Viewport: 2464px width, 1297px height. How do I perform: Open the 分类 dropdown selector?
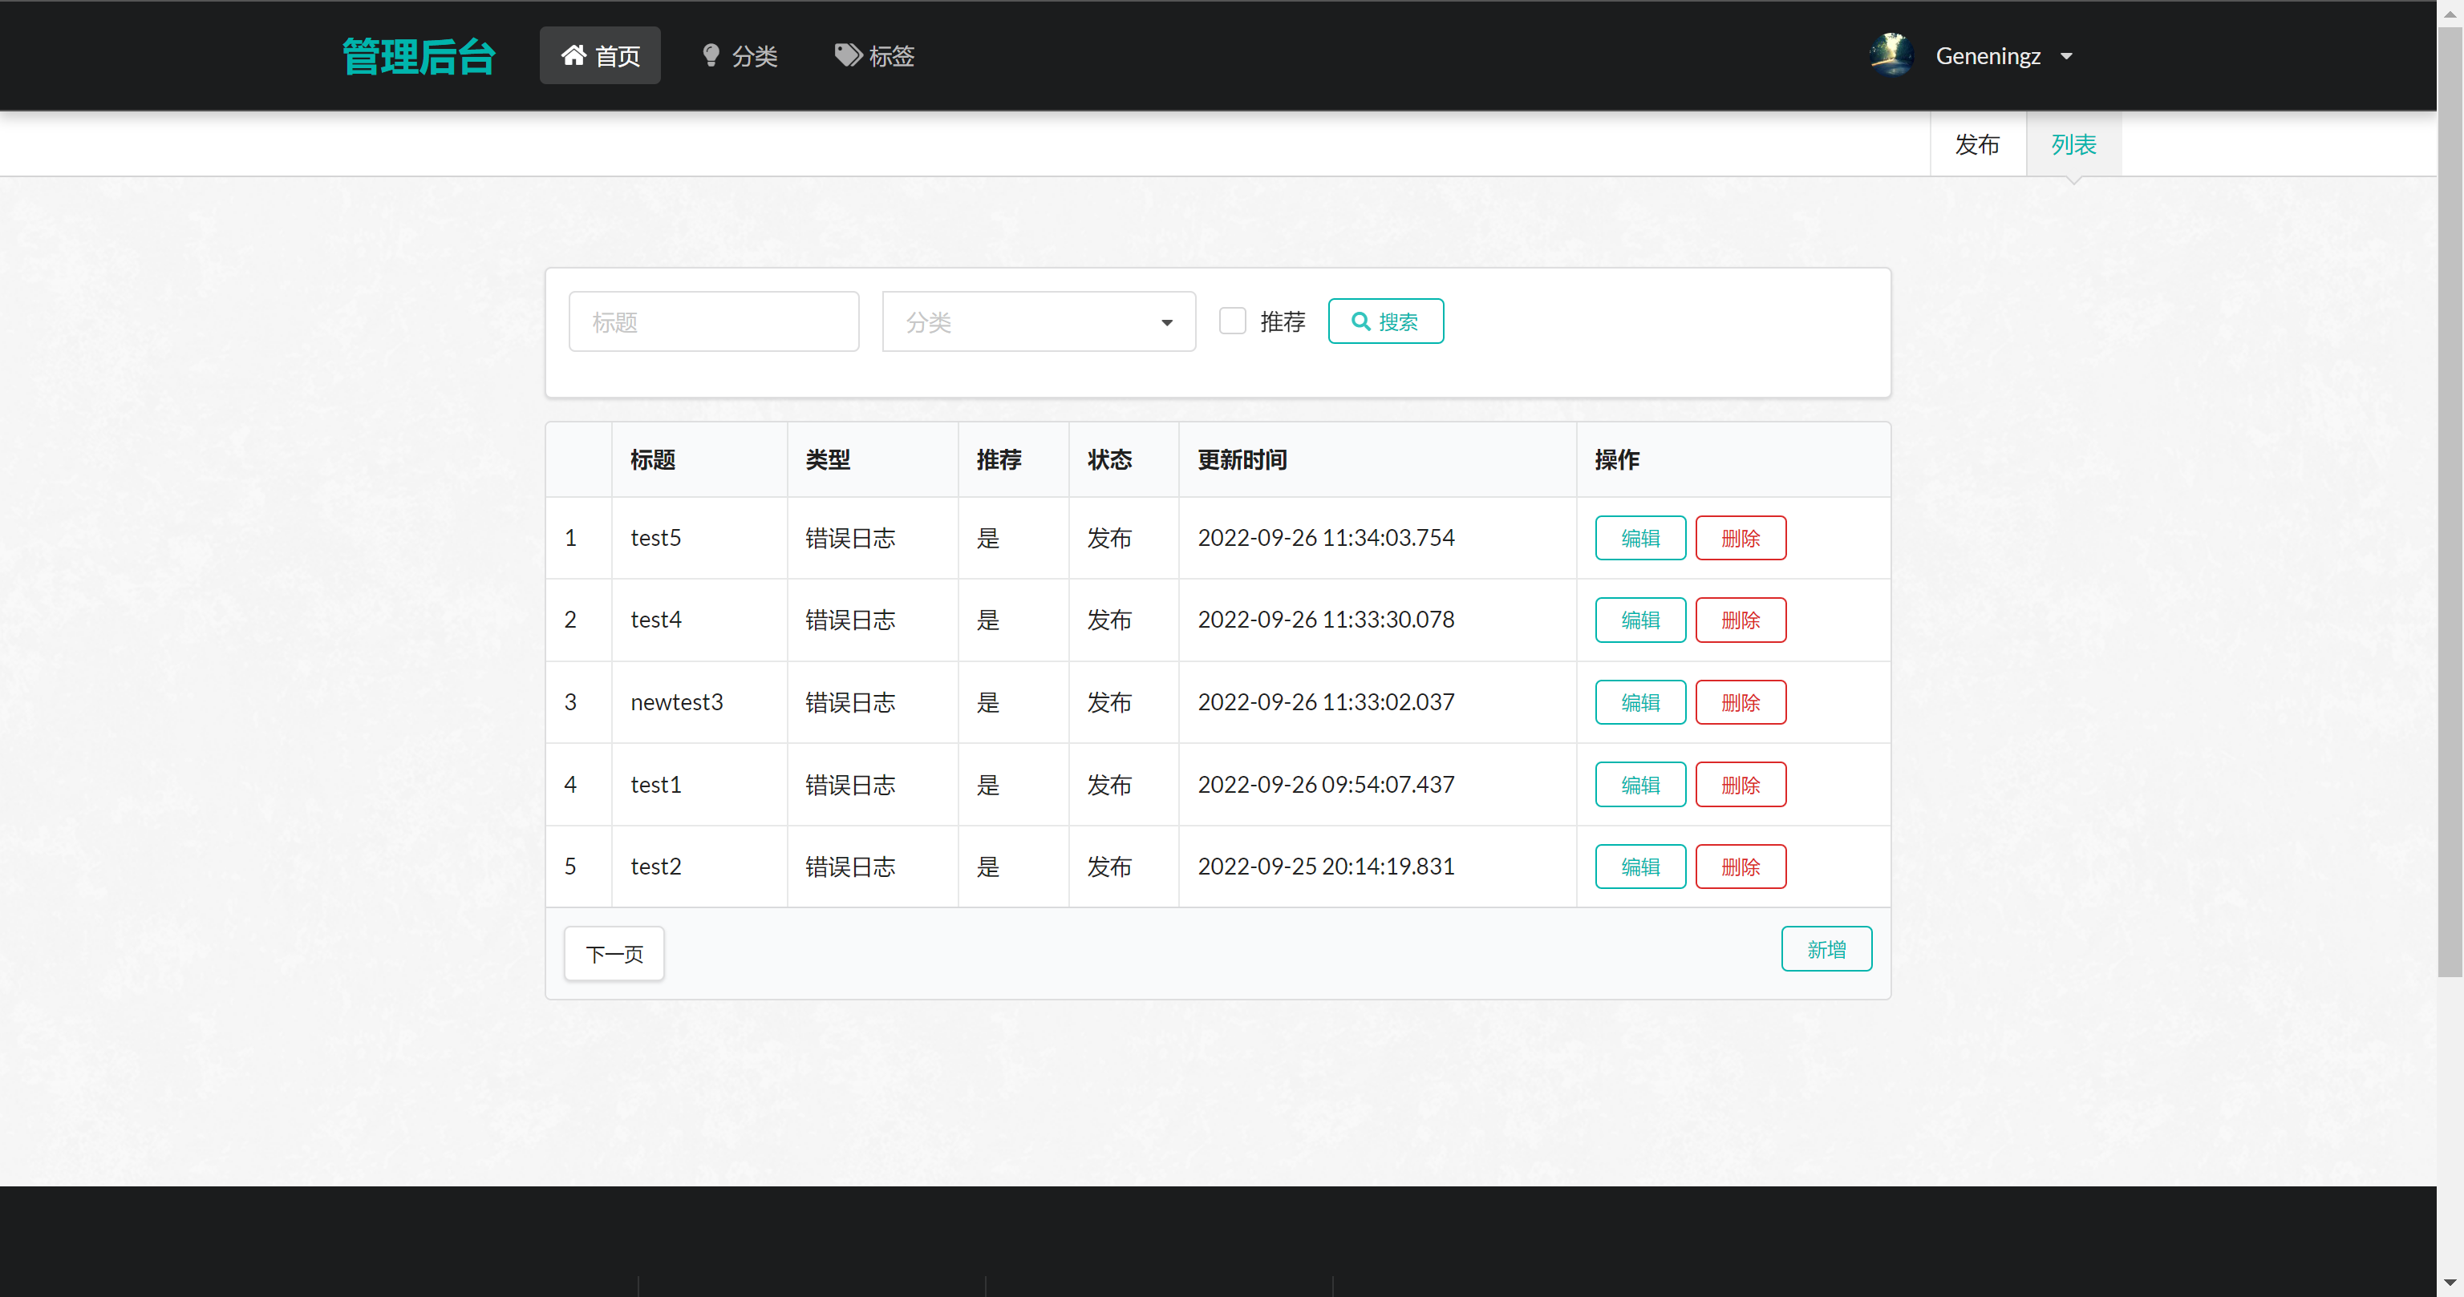(1038, 321)
